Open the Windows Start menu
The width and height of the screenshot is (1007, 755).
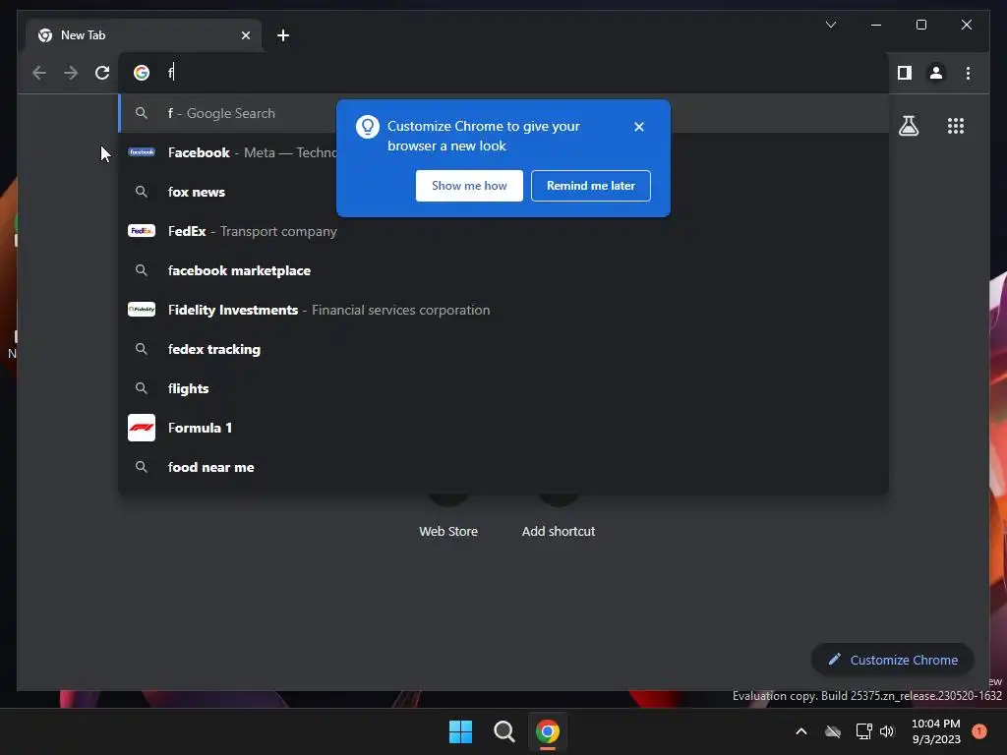coord(460,731)
